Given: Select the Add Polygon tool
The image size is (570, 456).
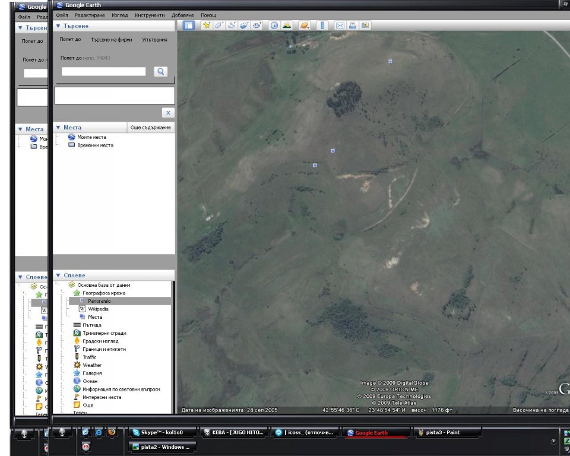Looking at the screenshot, I should 219,26.
